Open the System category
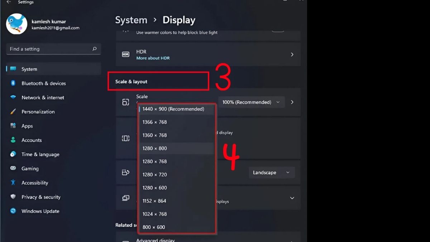Viewport: 430px width, 242px height. [54, 69]
